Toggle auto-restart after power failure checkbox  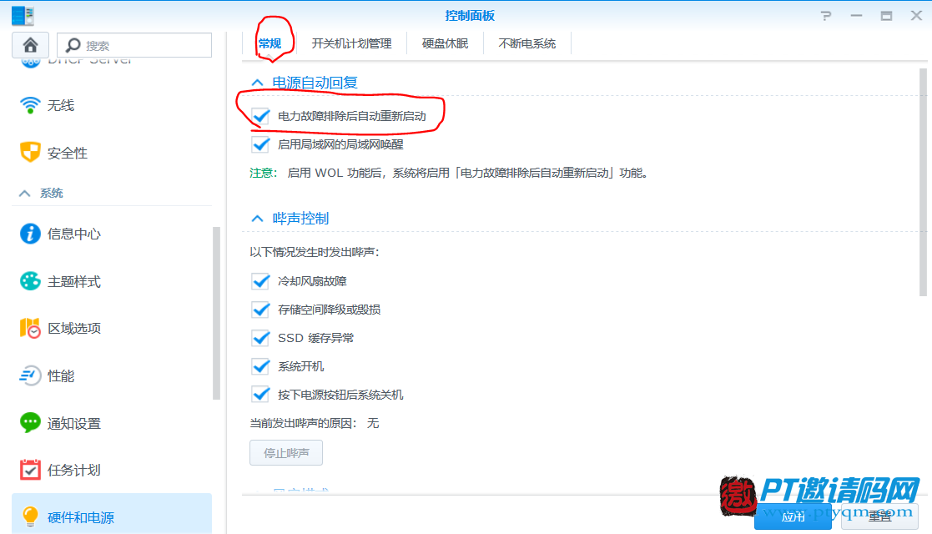tap(260, 116)
